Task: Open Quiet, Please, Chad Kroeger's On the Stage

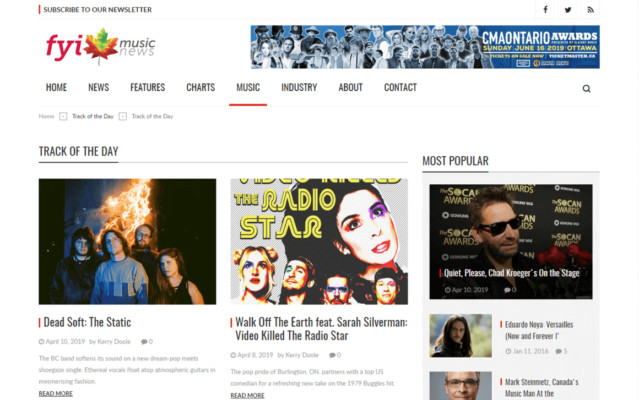Action: 511,273
